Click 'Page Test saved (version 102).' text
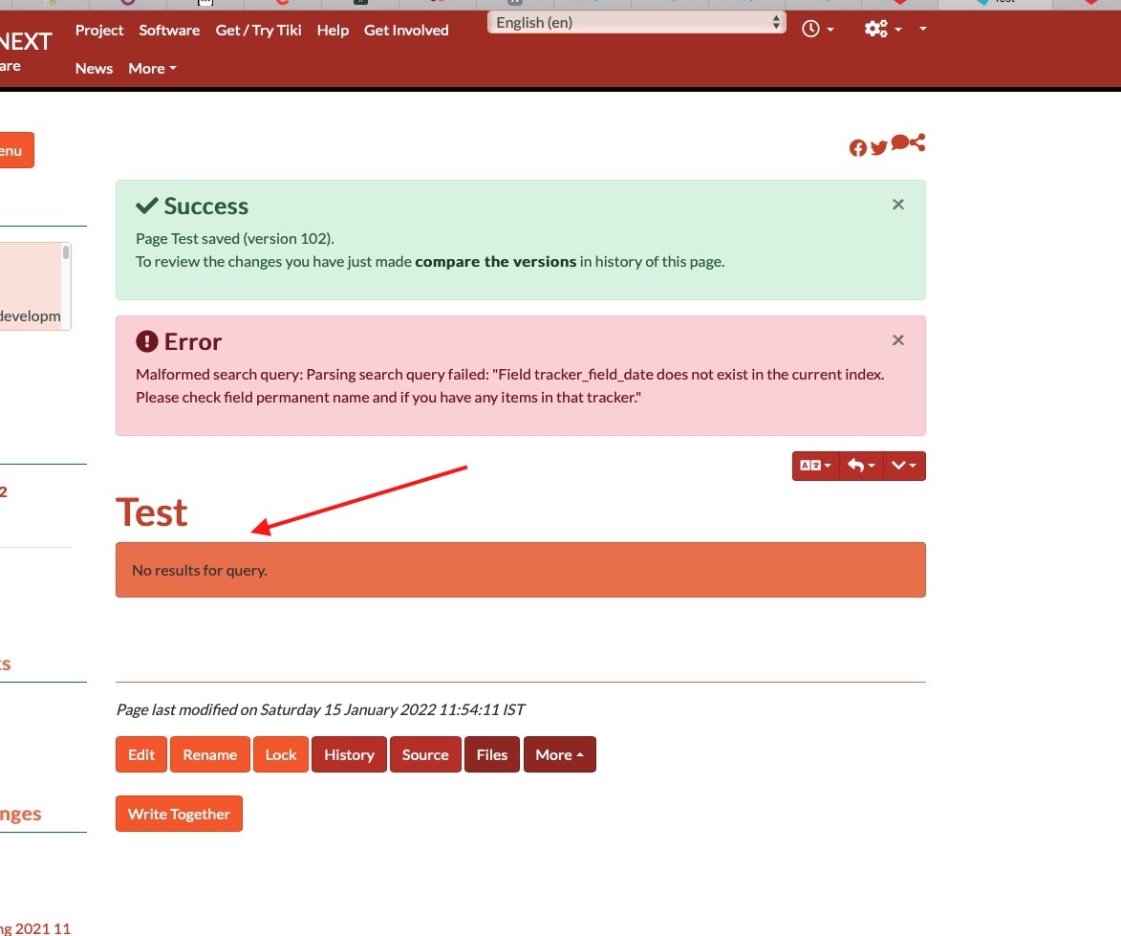Viewport: 1121px width, 936px height. pyautogui.click(x=235, y=239)
